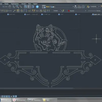The image size is (102, 102).
Task: Select the Baseline dimension tool
Action: (x=3, y=11)
